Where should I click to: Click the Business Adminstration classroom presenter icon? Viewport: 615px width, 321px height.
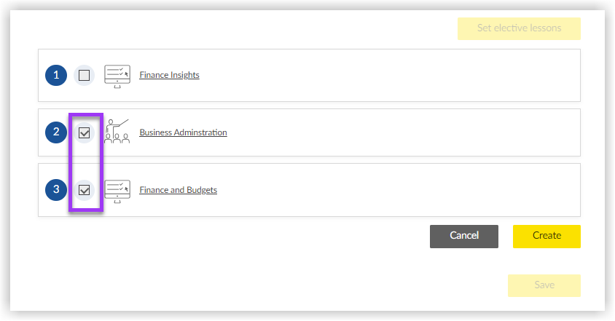click(117, 131)
